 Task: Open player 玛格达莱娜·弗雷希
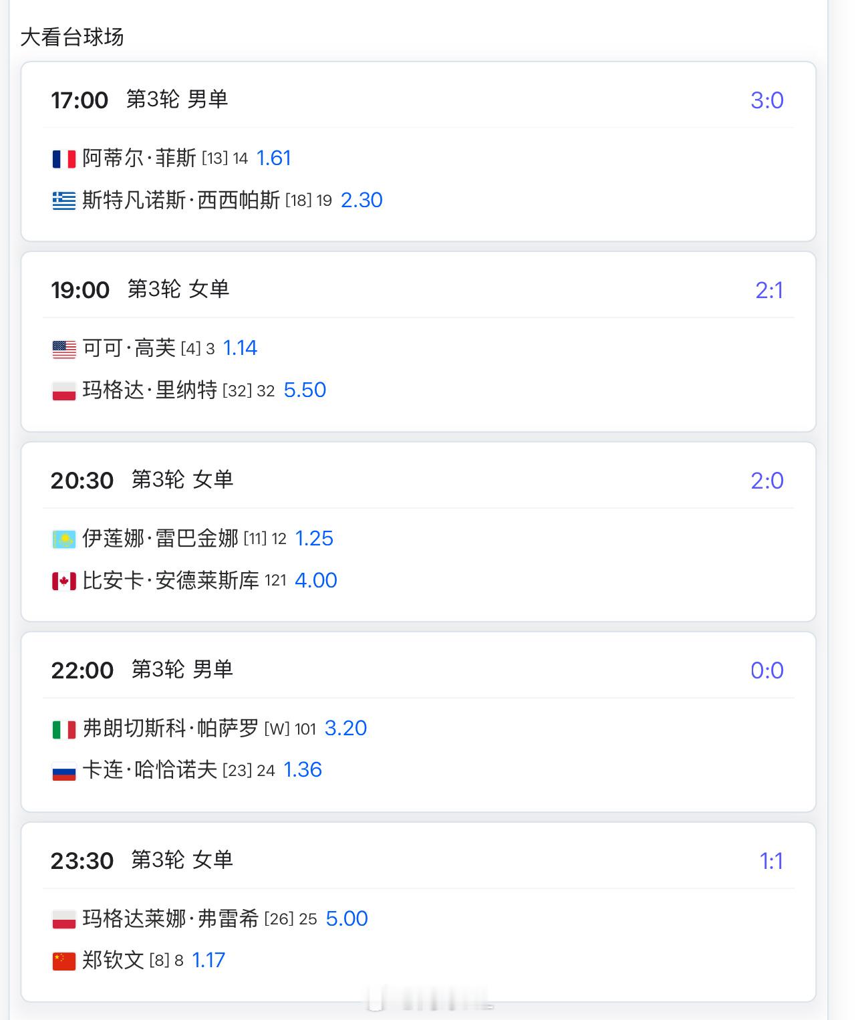(170, 918)
